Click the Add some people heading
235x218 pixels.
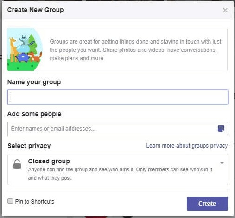34,114
